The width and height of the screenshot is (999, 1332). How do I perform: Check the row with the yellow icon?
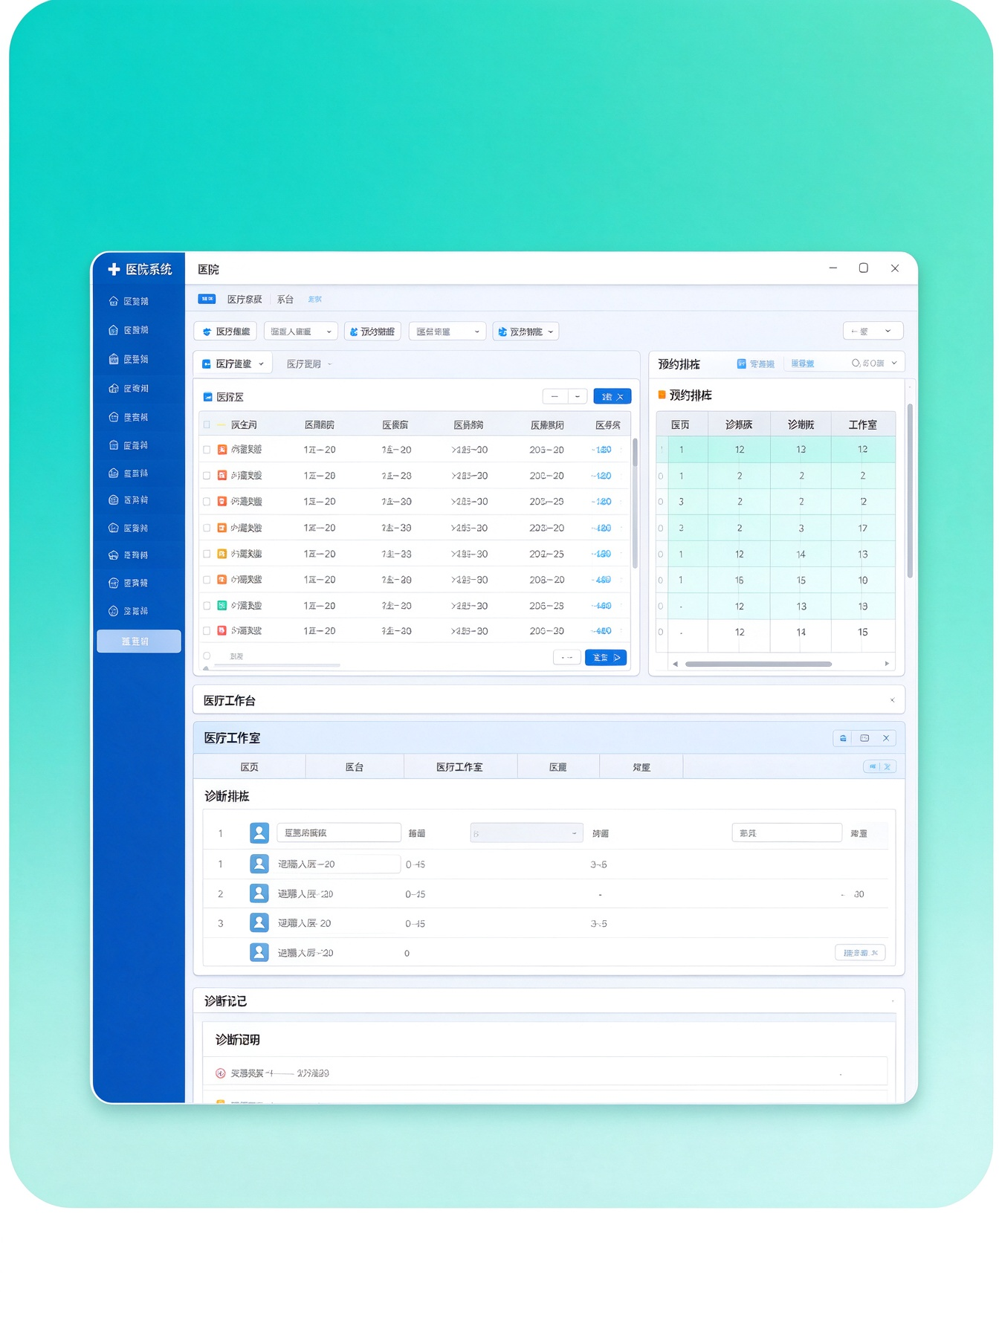[x=207, y=553]
